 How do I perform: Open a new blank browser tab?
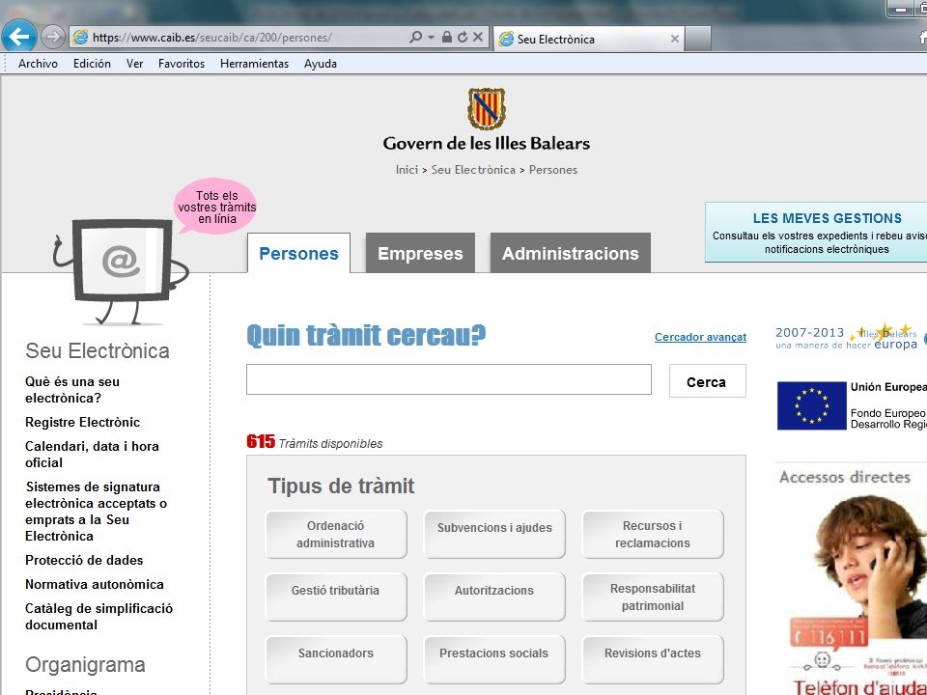697,39
